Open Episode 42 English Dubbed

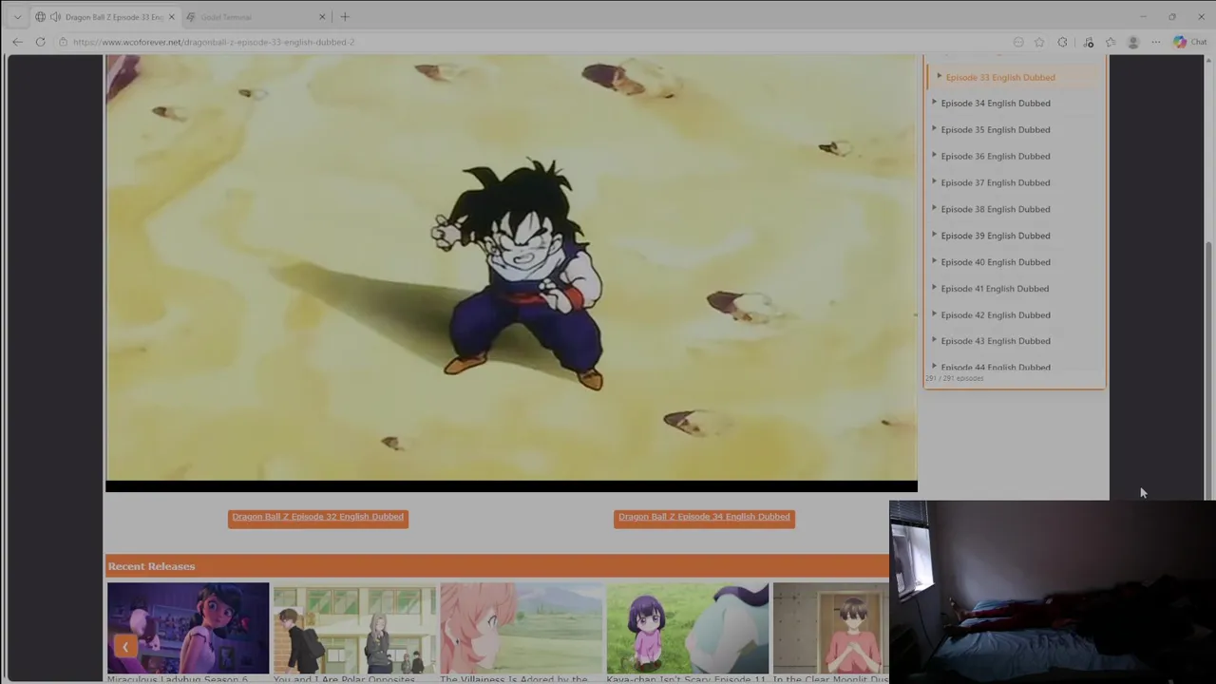pyautogui.click(x=996, y=315)
